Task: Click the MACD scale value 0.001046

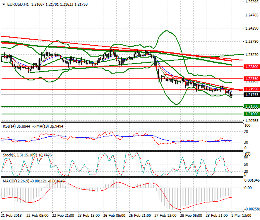Action: [x=252, y=180]
